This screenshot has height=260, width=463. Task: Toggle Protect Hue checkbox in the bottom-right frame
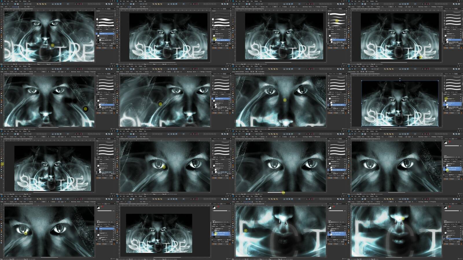(x=431, y=202)
